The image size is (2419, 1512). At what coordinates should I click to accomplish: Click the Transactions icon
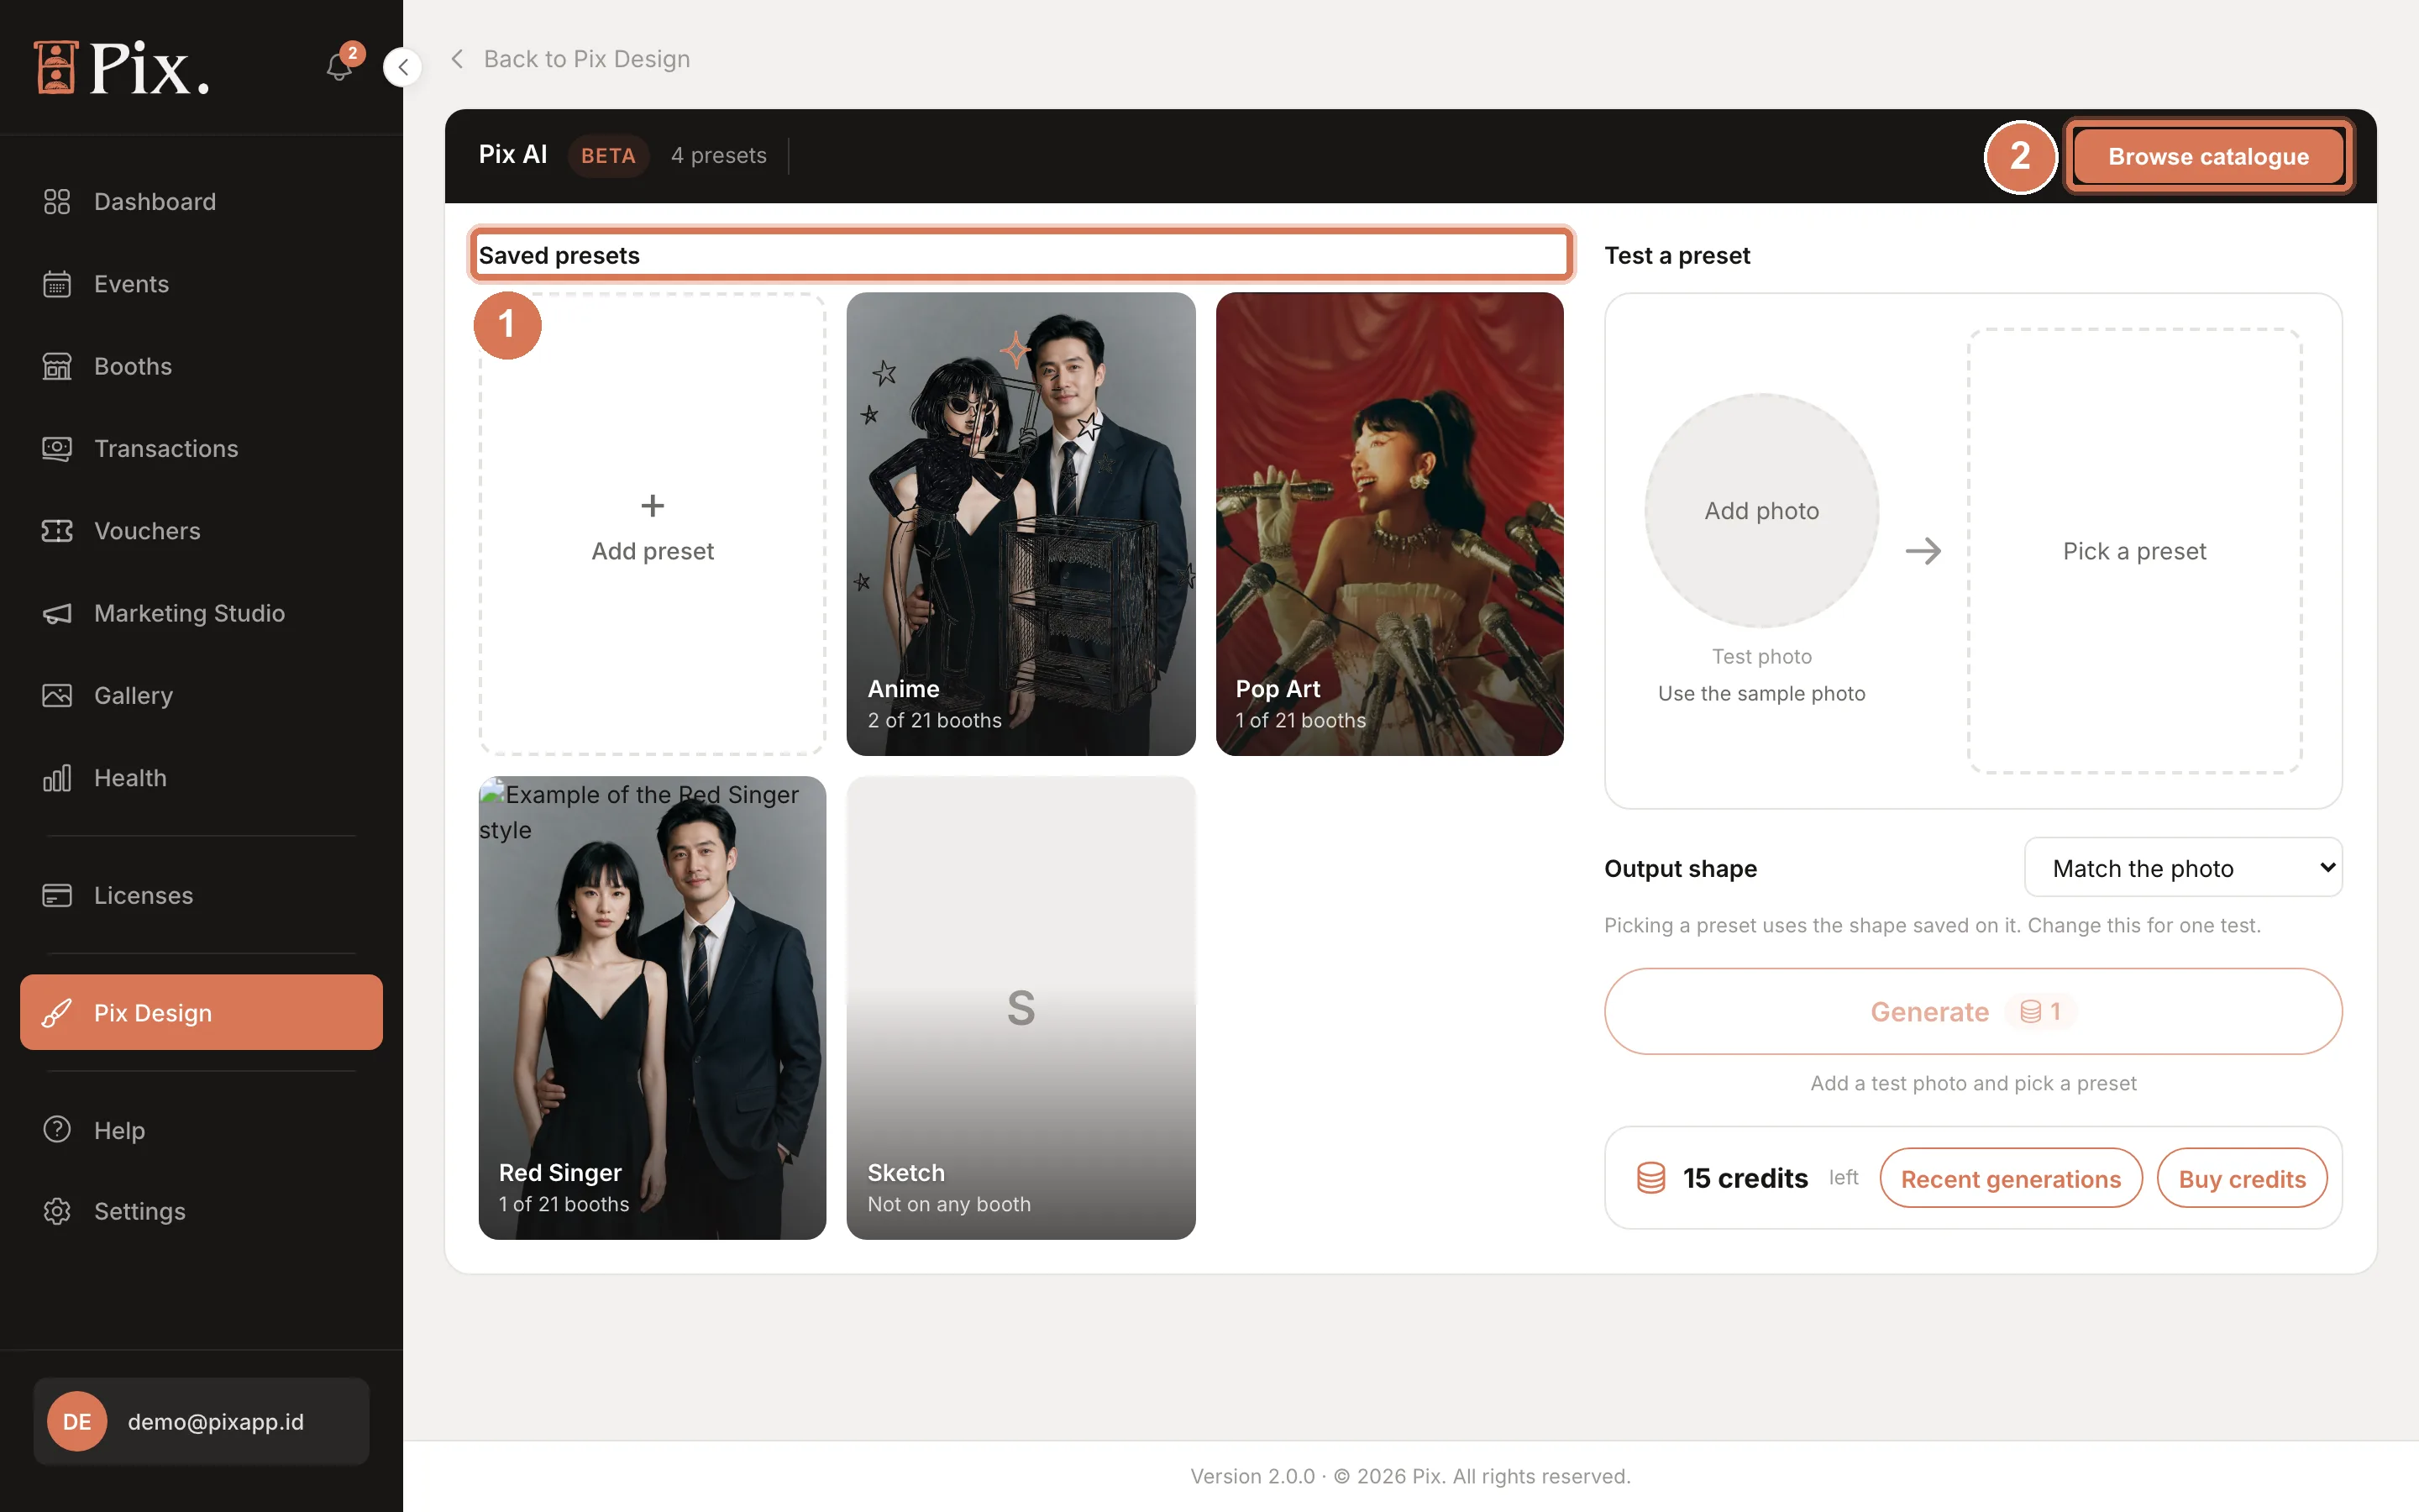57,449
